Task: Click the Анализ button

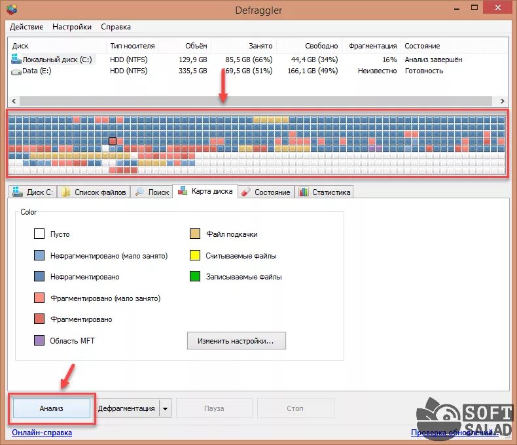Action: coord(52,408)
